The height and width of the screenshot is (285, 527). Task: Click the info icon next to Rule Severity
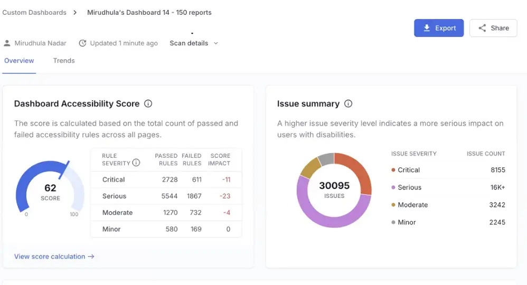click(136, 163)
